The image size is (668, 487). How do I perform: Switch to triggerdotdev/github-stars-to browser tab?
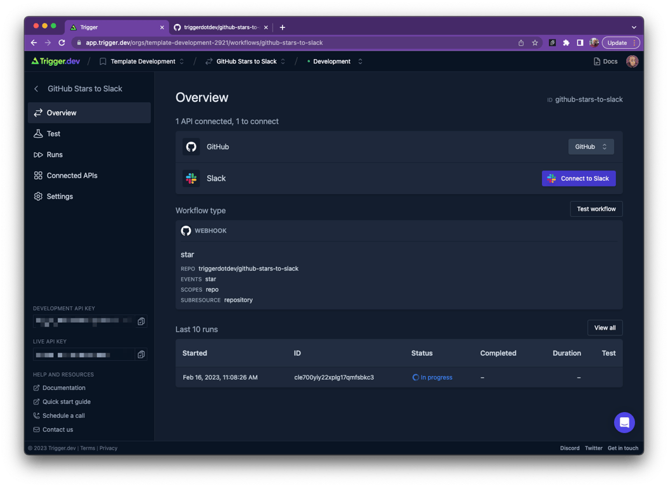[x=220, y=27]
